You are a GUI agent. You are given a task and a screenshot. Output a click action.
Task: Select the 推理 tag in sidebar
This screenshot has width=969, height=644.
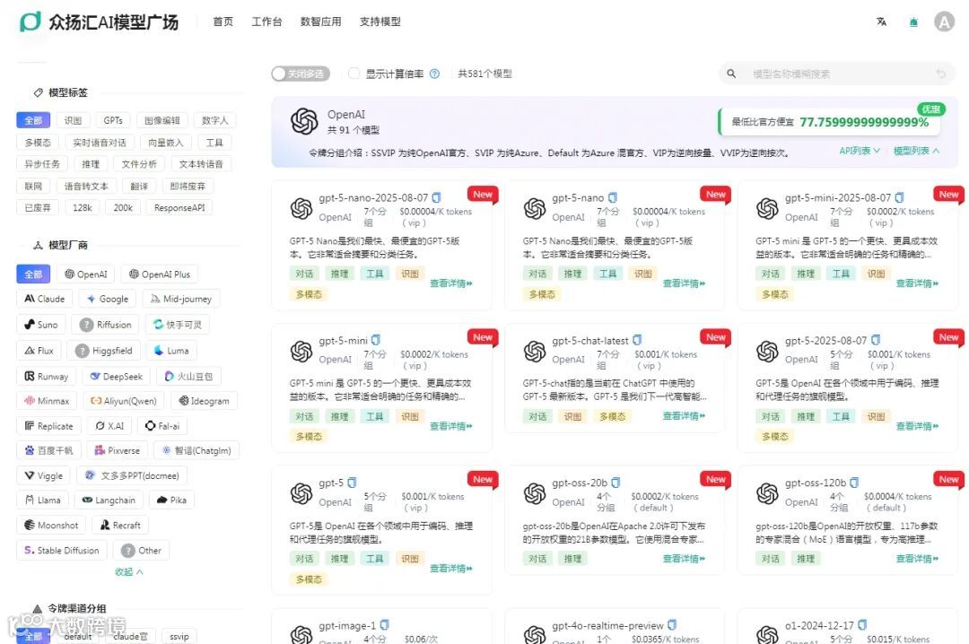point(91,164)
